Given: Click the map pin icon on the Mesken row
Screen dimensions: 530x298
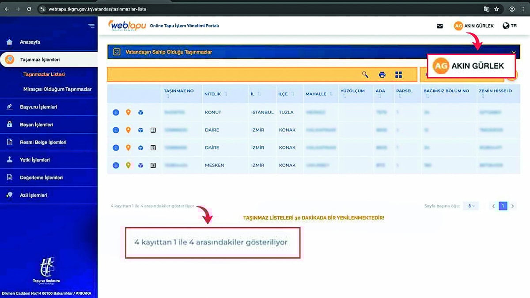Looking at the screenshot, I should point(128,166).
